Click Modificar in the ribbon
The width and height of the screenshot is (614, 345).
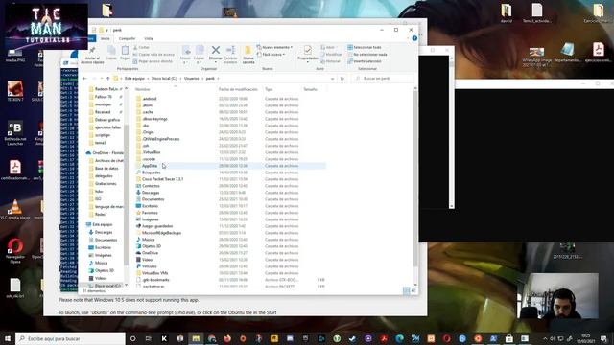(331, 55)
